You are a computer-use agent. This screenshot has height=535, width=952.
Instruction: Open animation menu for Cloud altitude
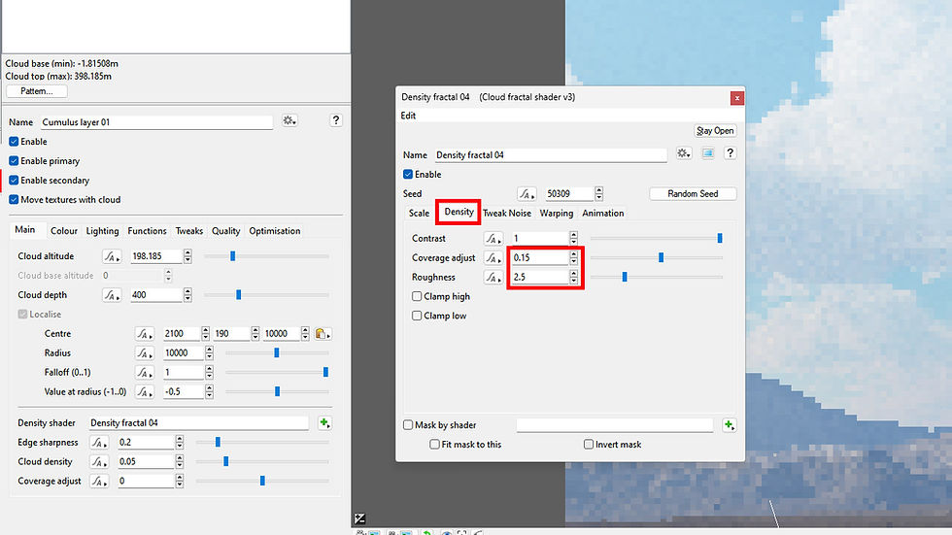(x=112, y=256)
